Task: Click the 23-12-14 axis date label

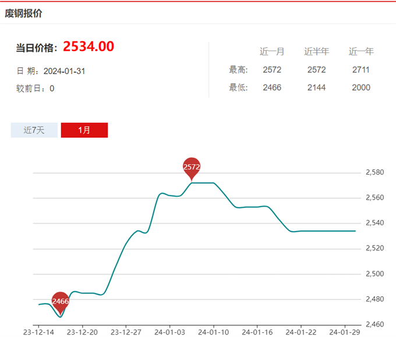Action: (38, 332)
